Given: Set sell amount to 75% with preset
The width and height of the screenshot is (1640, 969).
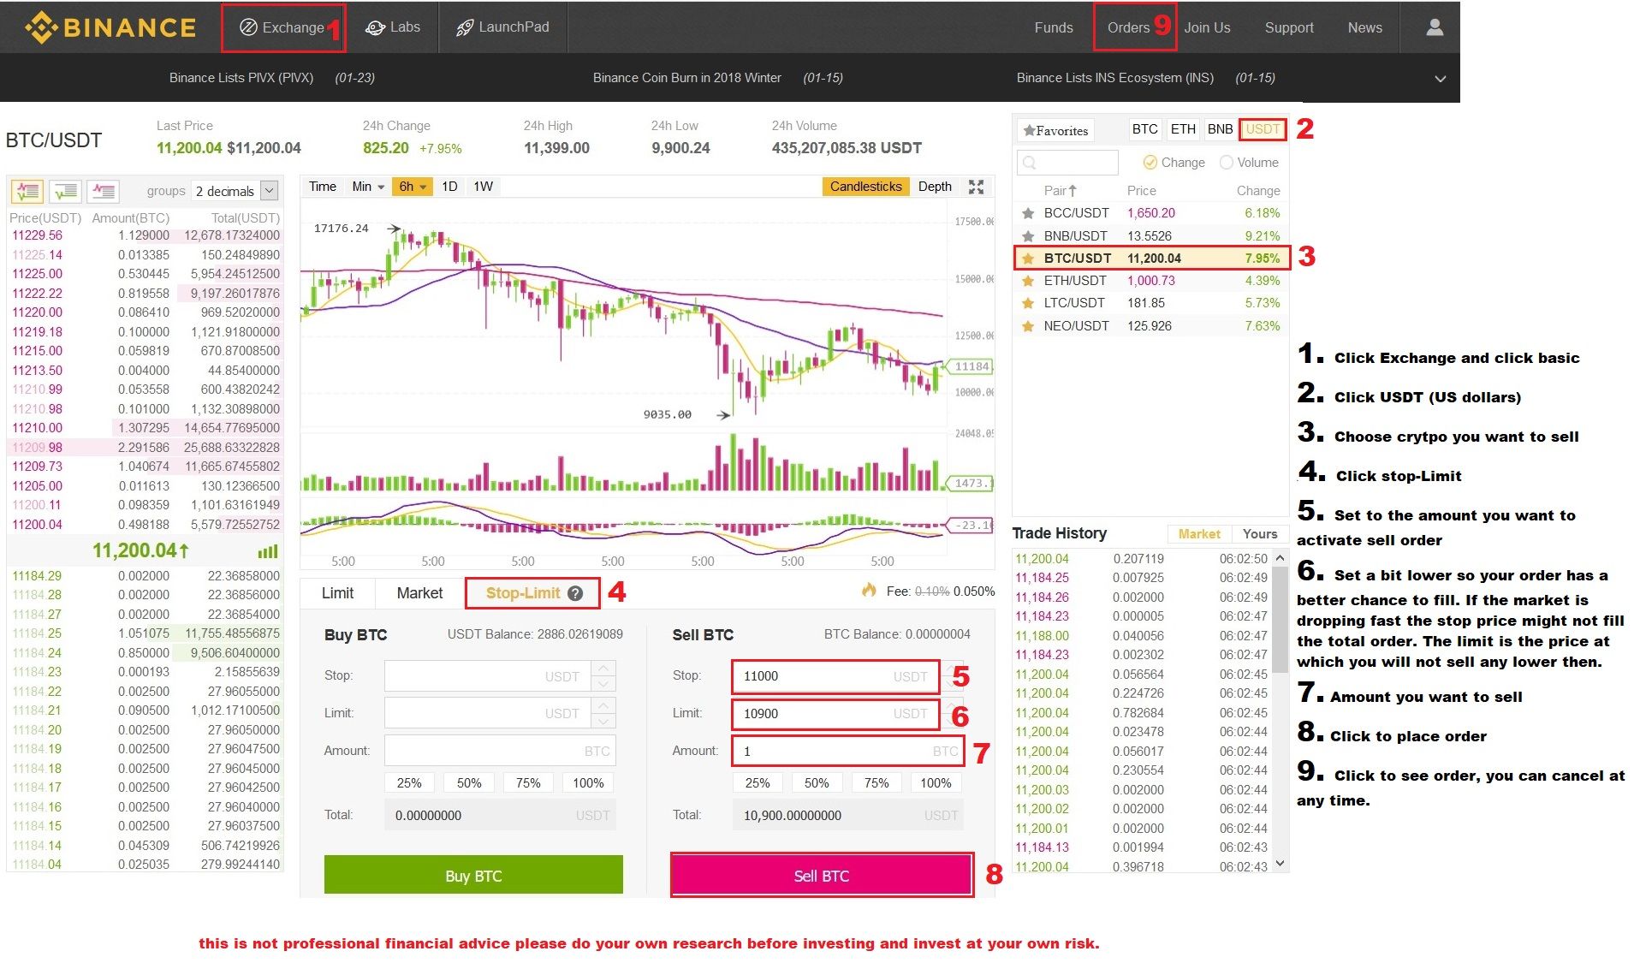Looking at the screenshot, I should tap(876, 782).
